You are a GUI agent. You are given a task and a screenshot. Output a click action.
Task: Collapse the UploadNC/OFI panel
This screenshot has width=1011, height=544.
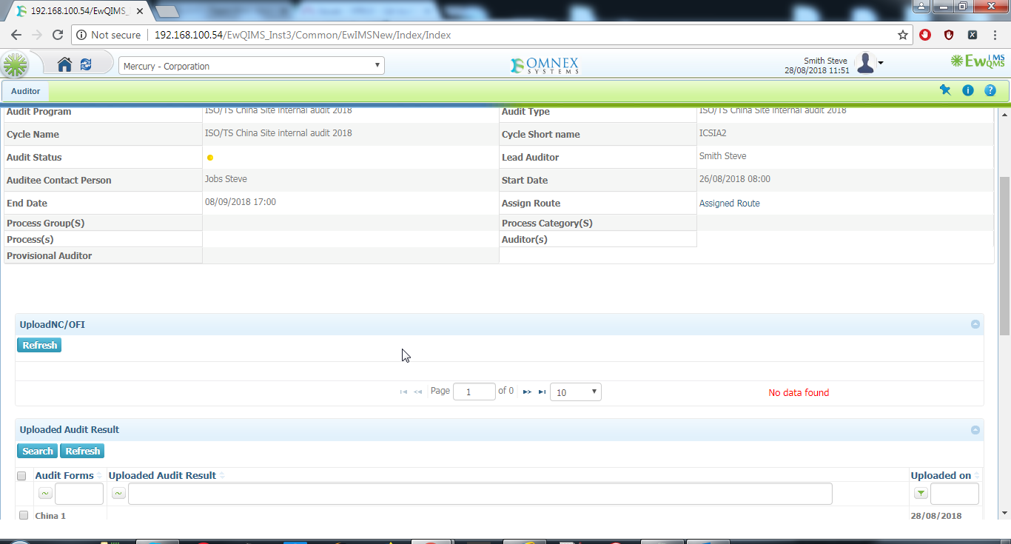(x=975, y=324)
